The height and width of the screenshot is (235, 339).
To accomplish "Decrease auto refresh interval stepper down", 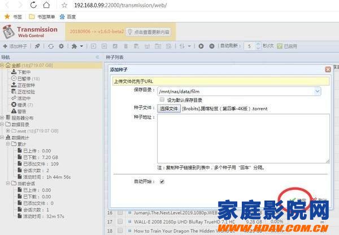I will click(258, 48).
